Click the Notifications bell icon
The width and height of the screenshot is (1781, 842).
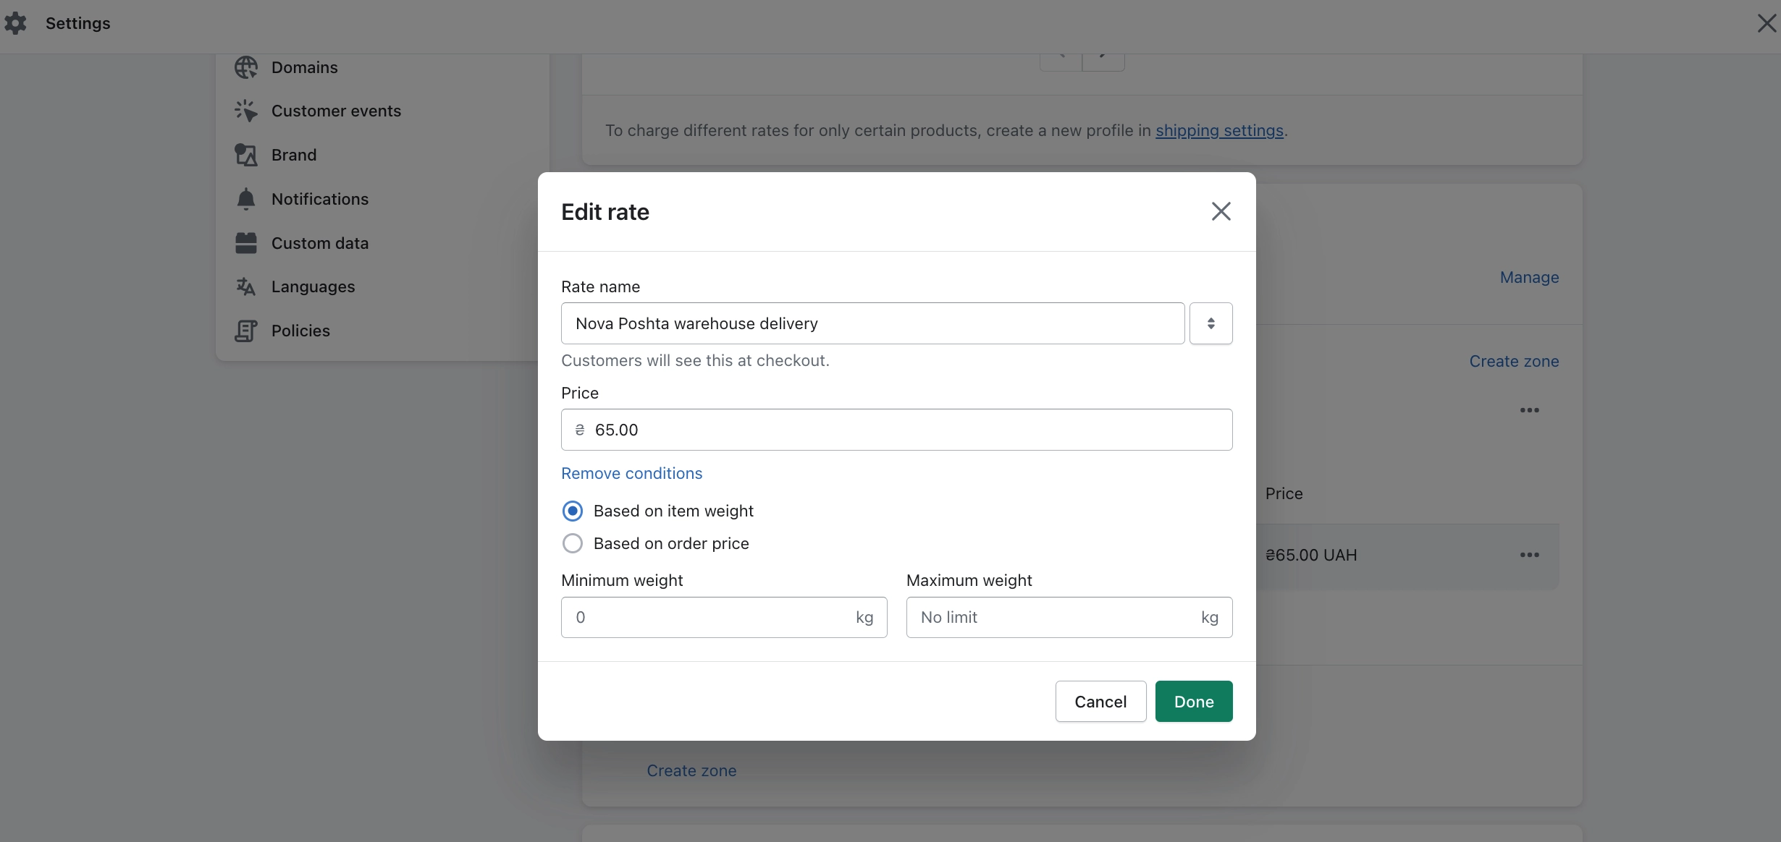[x=246, y=199]
